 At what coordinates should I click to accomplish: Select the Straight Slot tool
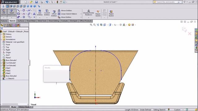[19, 17]
